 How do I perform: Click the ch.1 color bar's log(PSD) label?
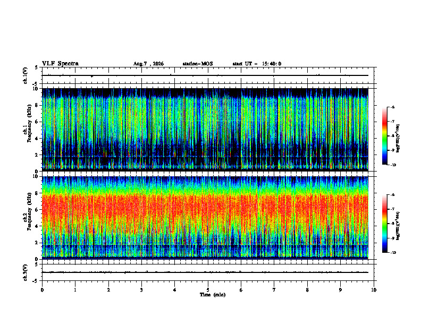click(398, 139)
